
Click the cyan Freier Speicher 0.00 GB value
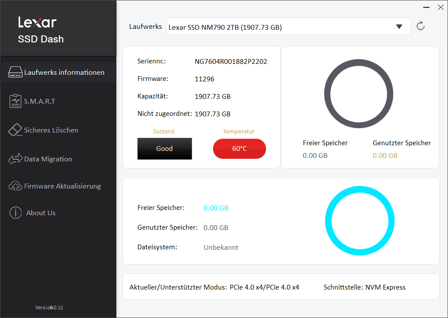216,208
